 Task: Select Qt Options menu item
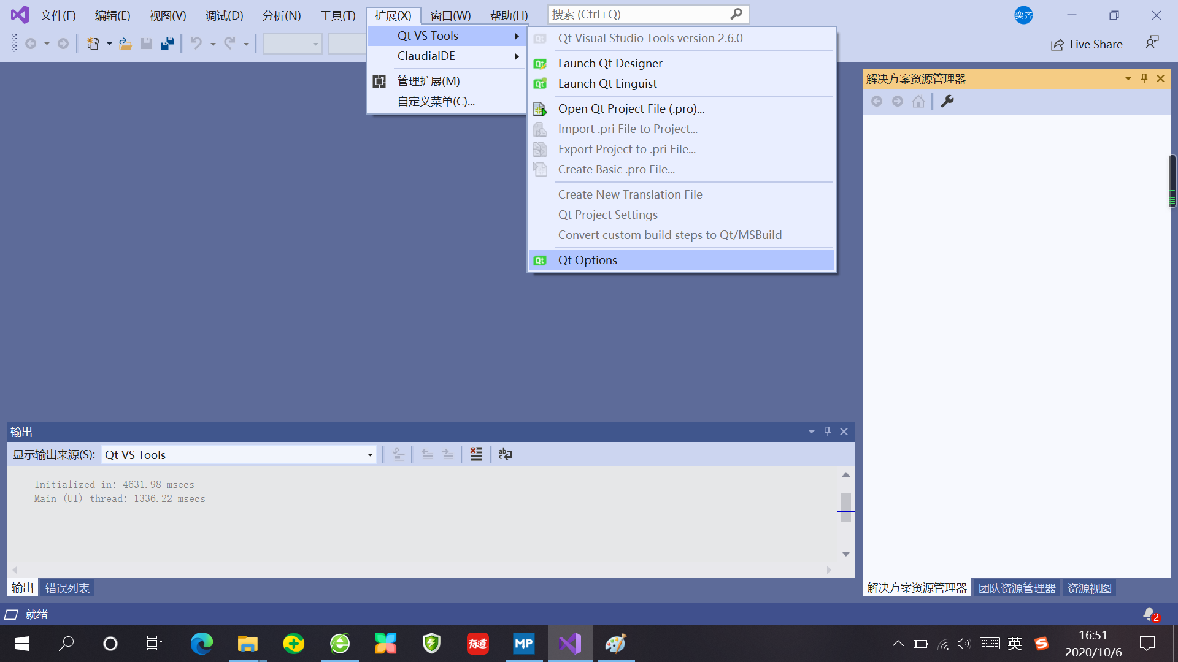[587, 260]
